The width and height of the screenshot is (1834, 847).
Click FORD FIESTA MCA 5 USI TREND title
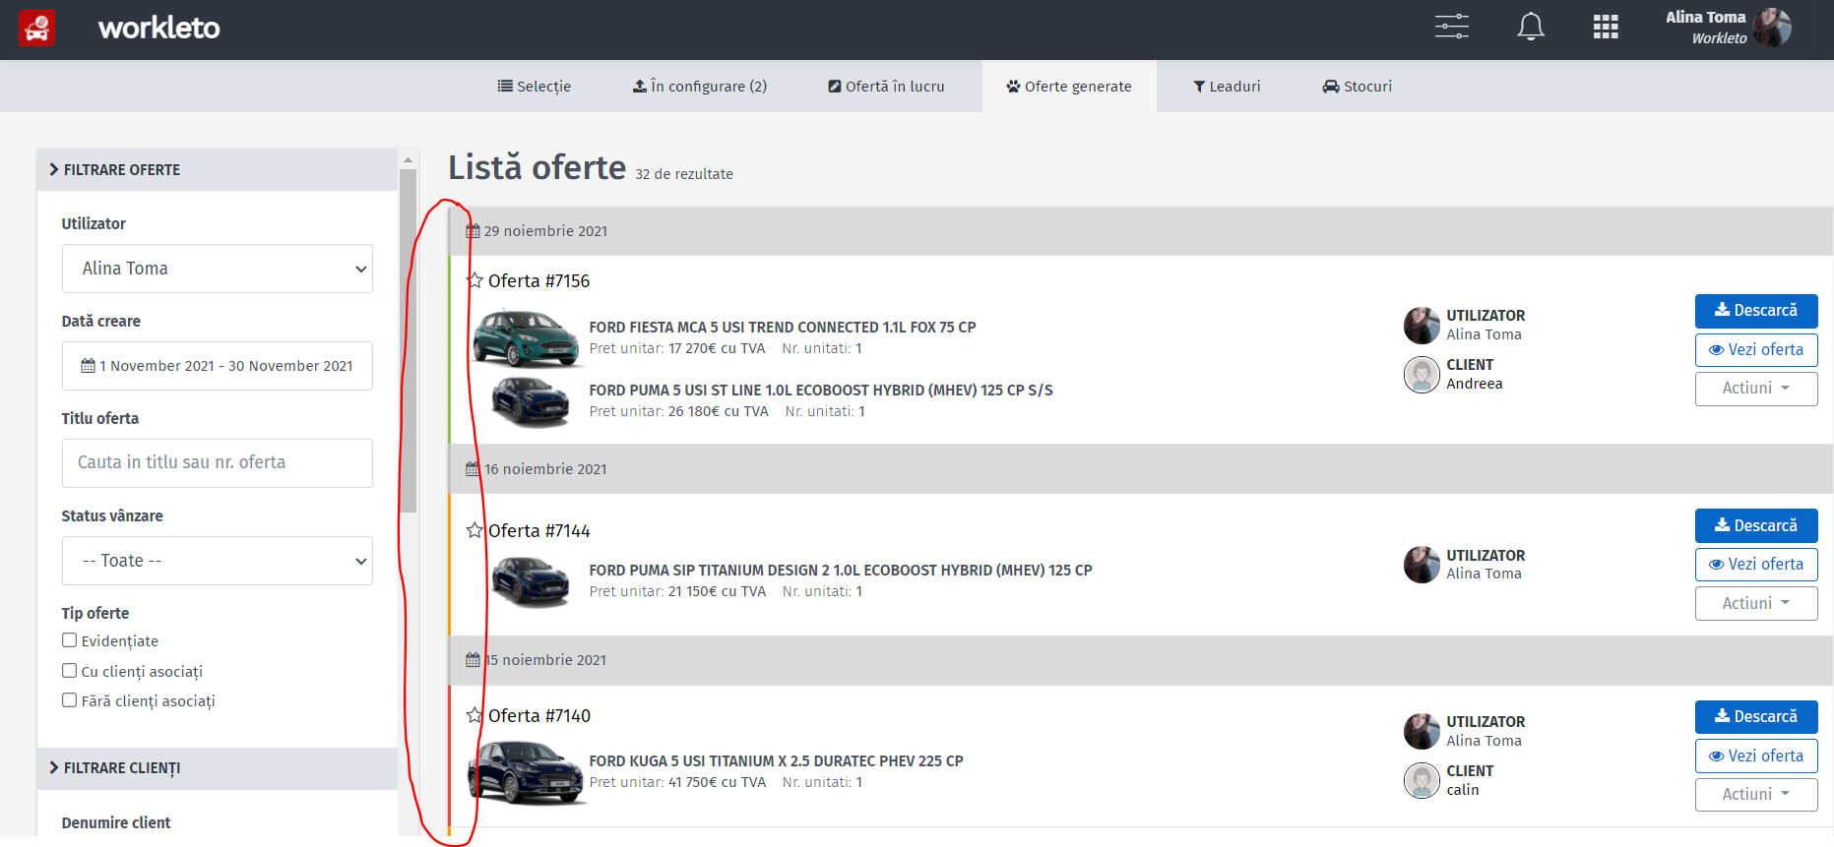pos(783,328)
